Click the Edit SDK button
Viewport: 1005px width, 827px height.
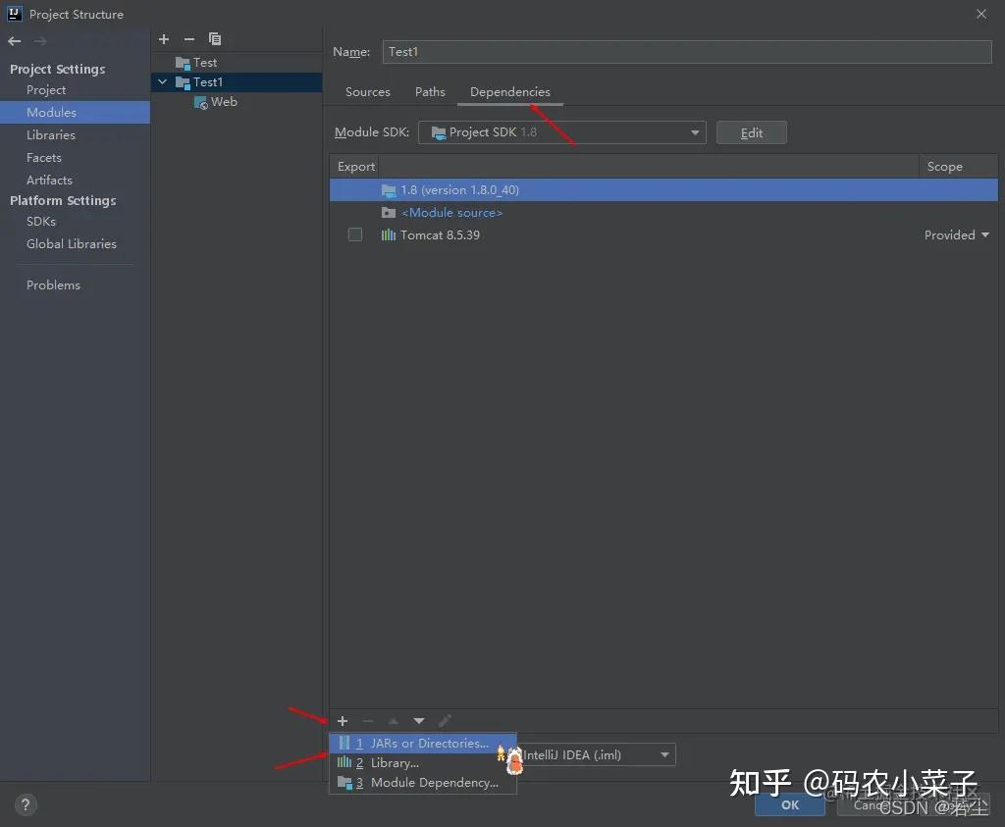[751, 132]
